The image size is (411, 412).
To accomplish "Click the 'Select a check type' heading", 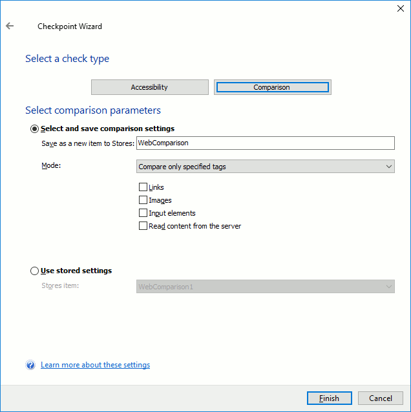I will [x=67, y=59].
